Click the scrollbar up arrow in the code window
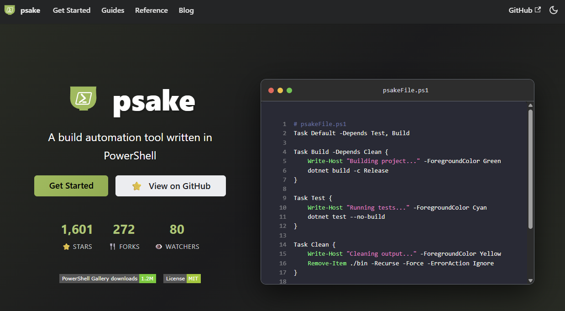Viewport: 565px width, 311px height. click(x=530, y=105)
